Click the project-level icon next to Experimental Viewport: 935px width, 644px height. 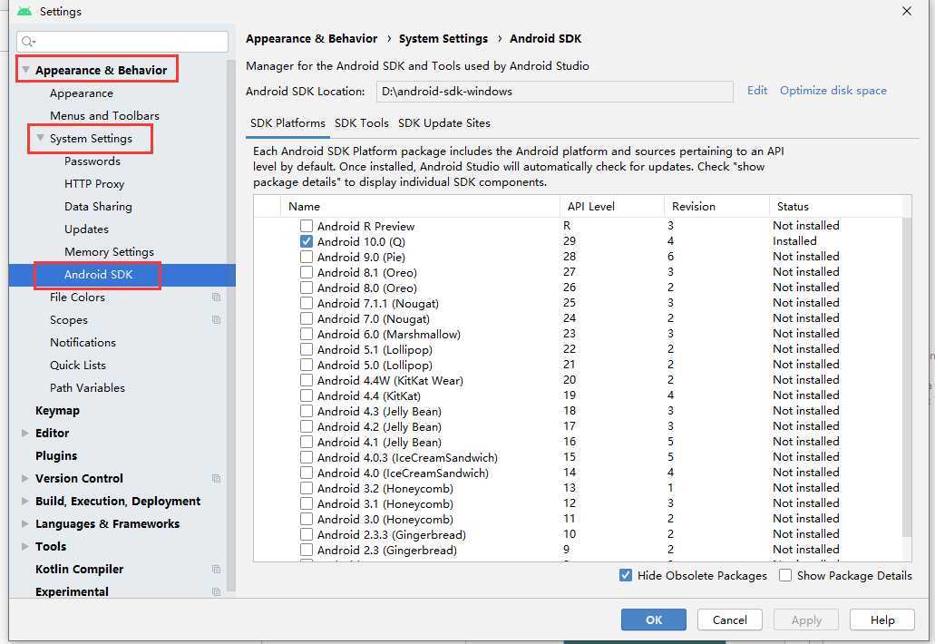pos(216,591)
